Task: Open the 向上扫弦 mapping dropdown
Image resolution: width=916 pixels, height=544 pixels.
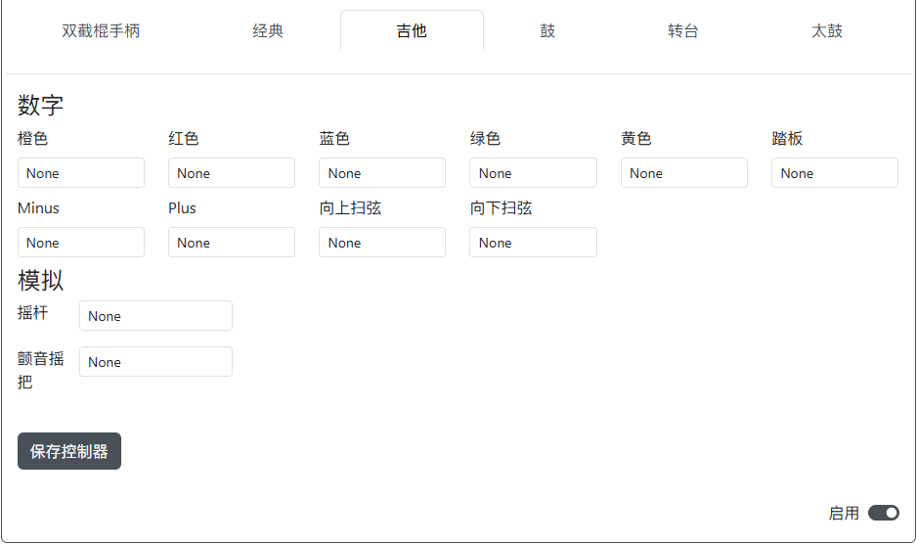Action: pyautogui.click(x=382, y=243)
